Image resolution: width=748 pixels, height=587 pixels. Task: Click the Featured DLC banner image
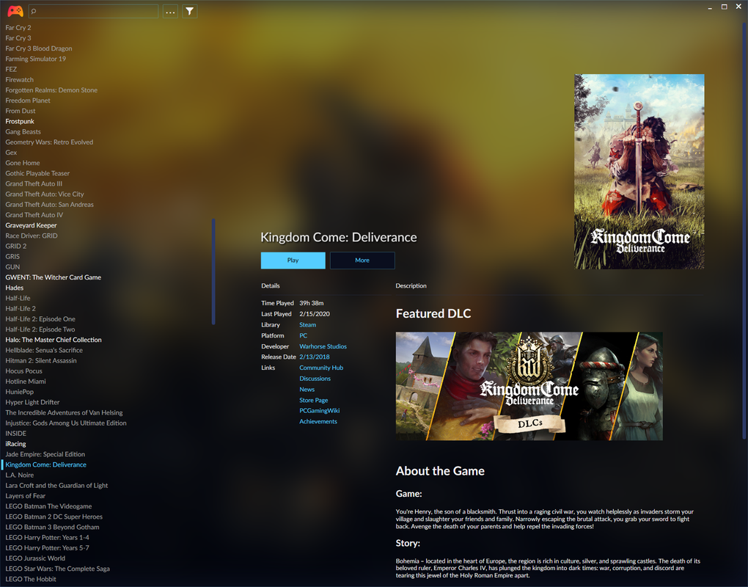coord(529,386)
